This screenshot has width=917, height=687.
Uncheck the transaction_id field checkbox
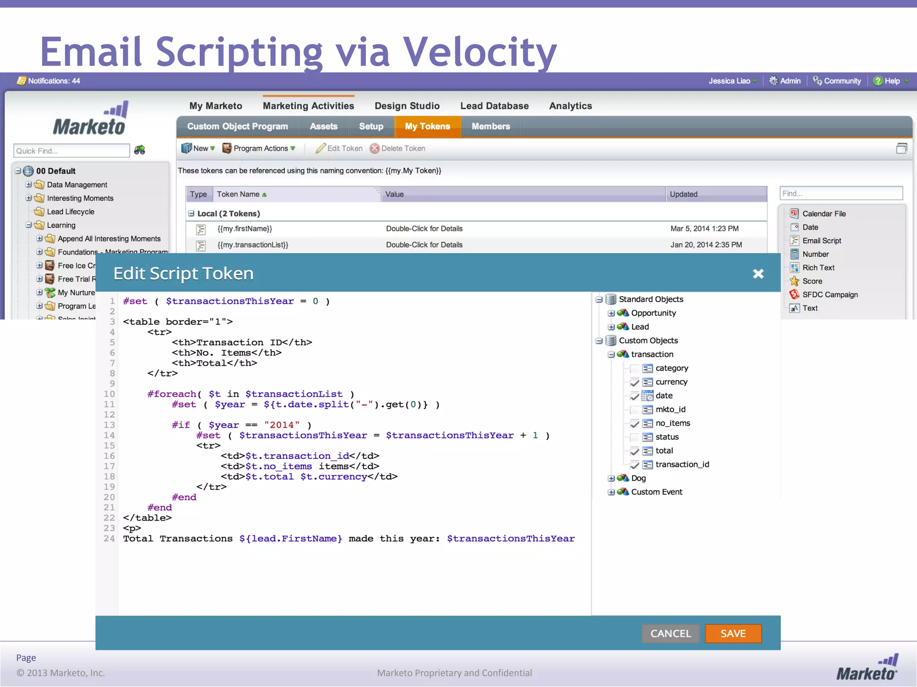634,465
